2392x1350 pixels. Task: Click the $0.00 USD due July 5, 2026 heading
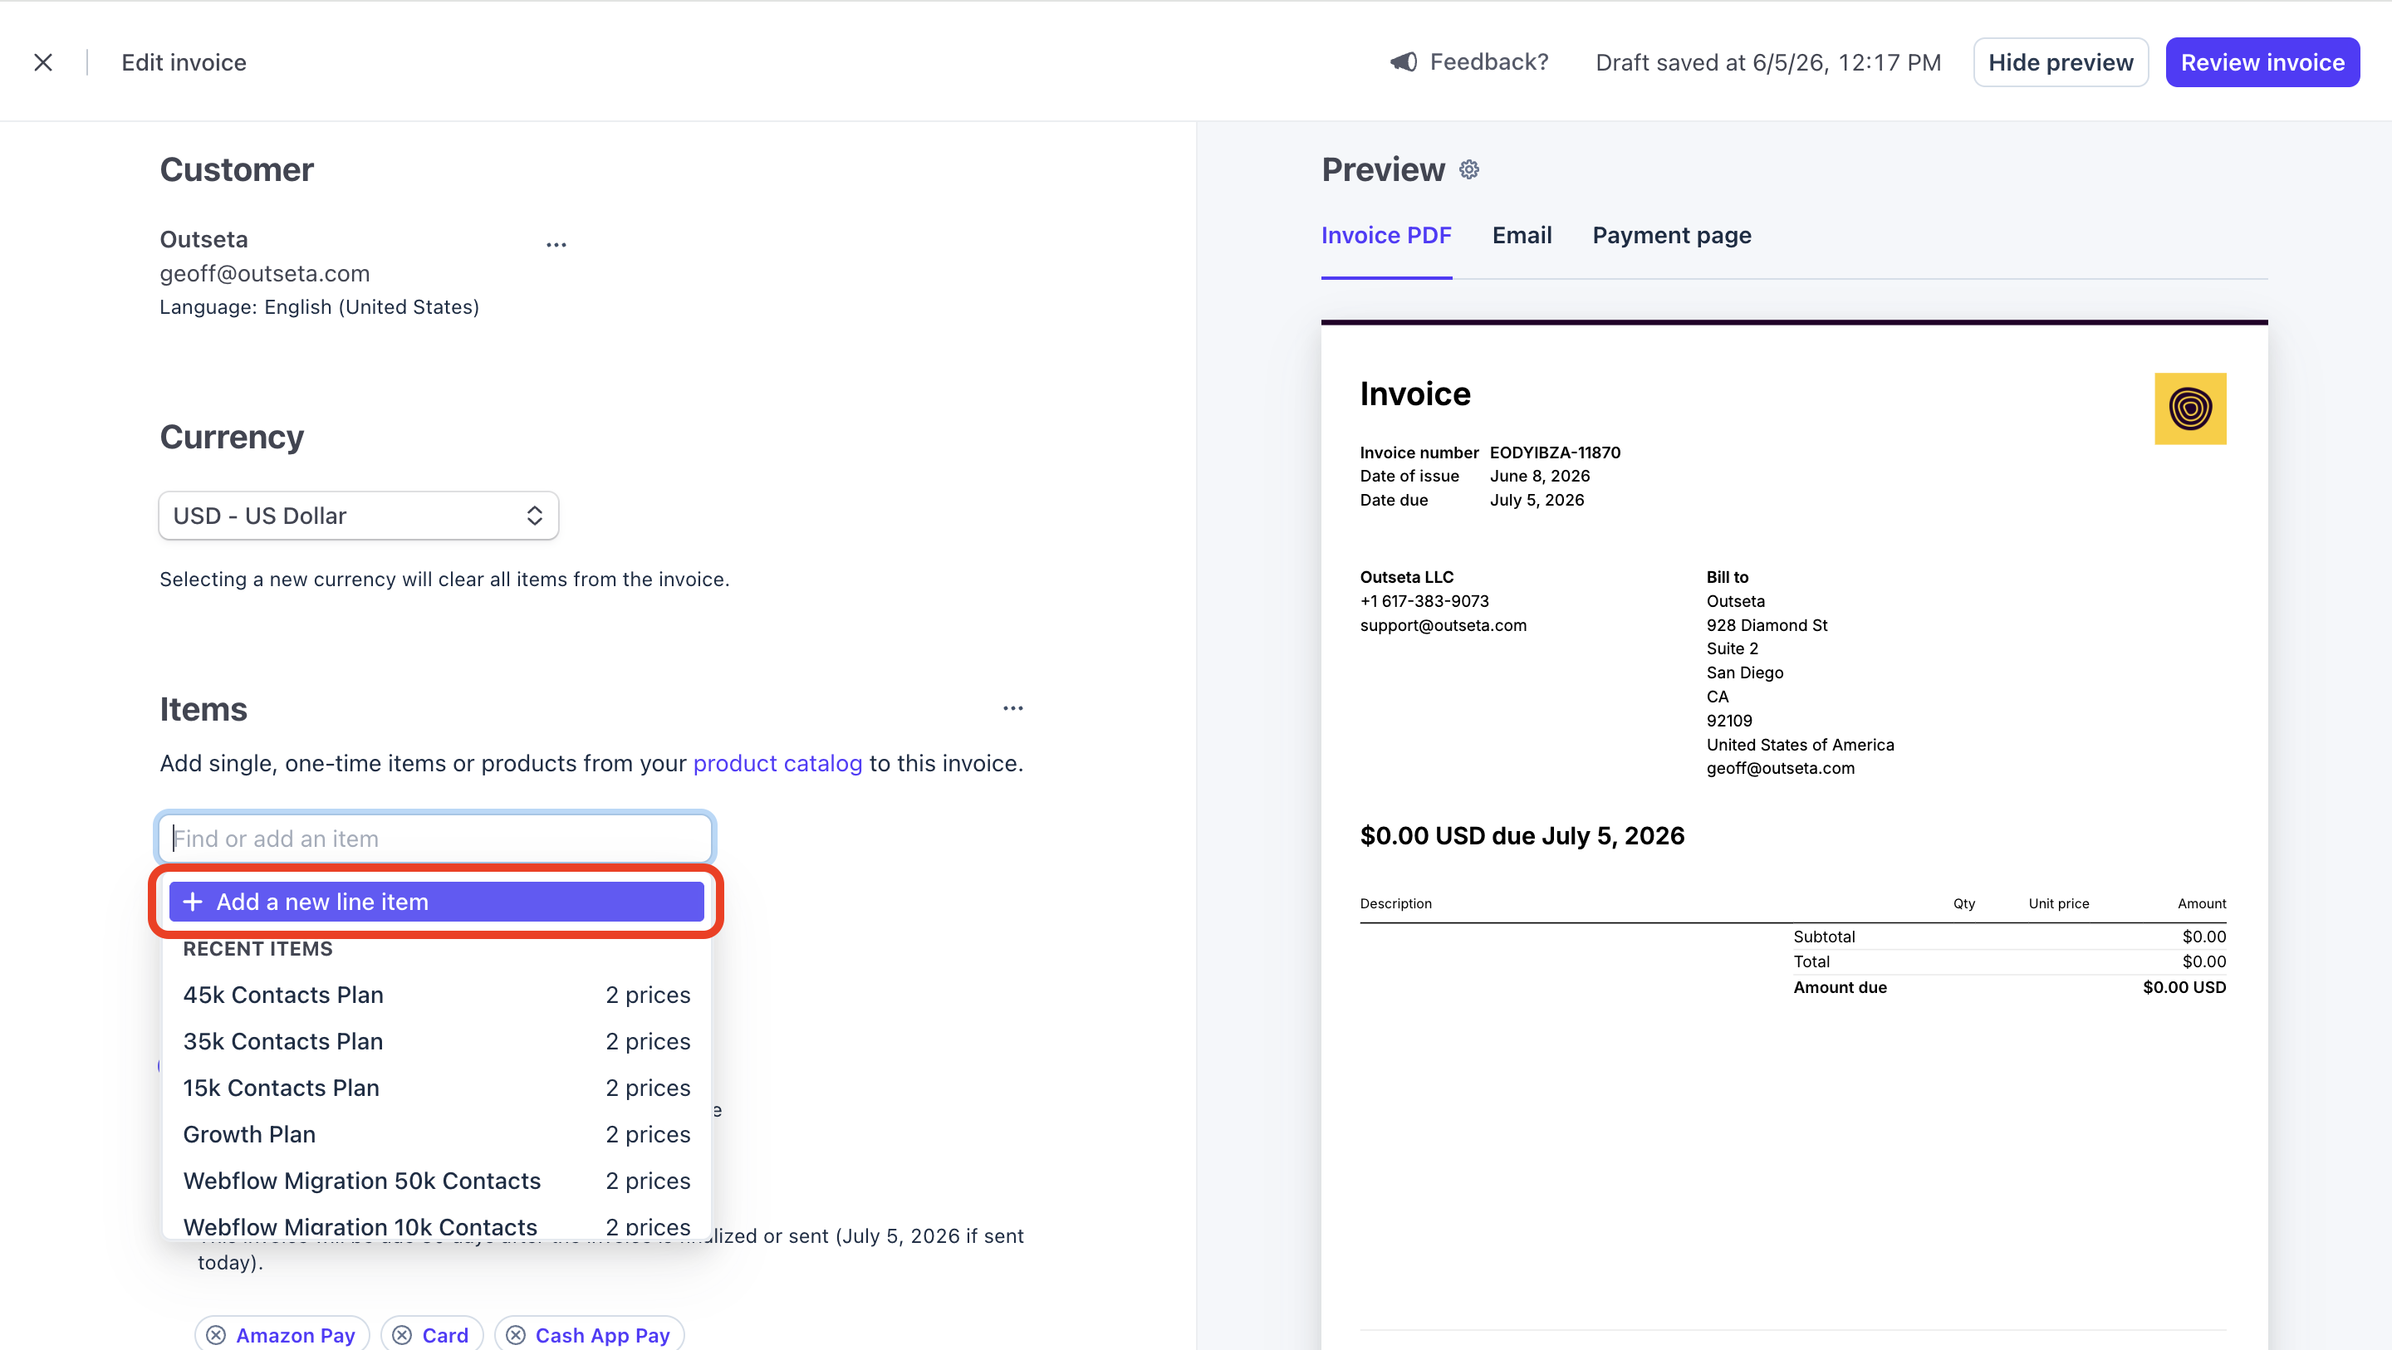(1522, 835)
